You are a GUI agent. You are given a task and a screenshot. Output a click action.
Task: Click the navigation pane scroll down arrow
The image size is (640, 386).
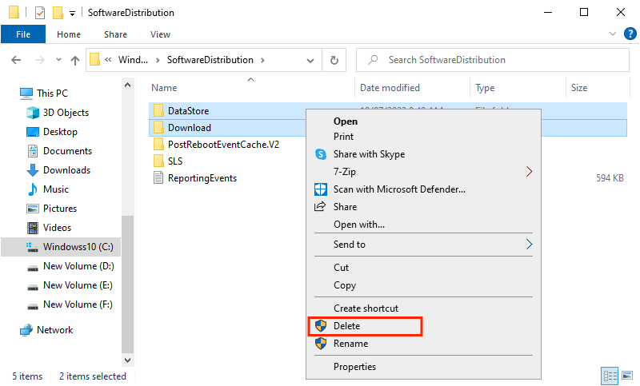128,360
